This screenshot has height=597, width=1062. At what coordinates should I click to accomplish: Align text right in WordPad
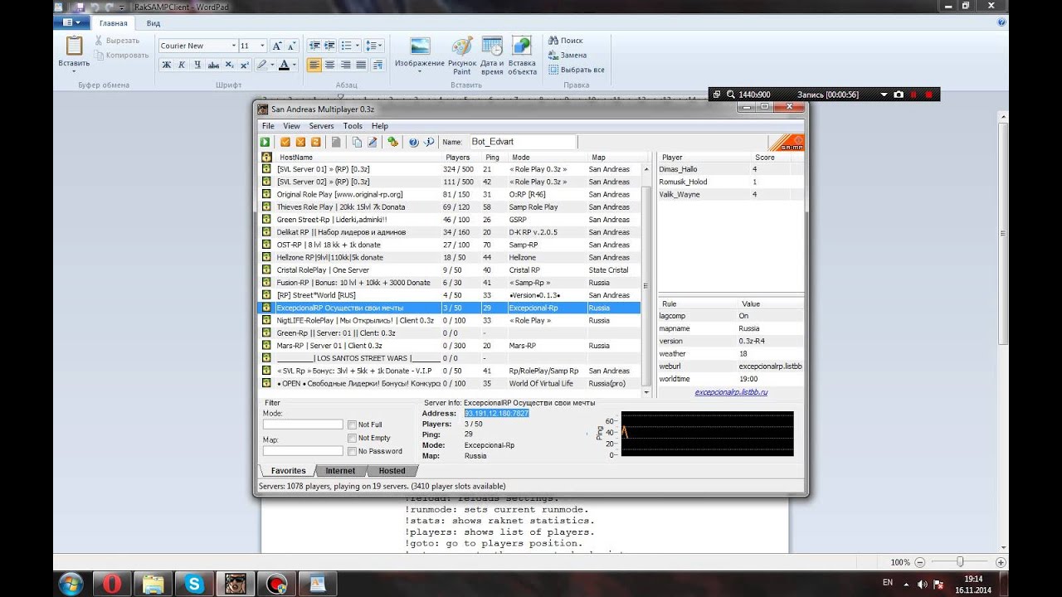pos(345,65)
